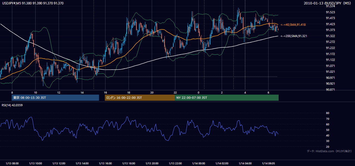The image size is (355, 166).
Task: Click the 91.574 price axis label
Action: coord(330,6)
